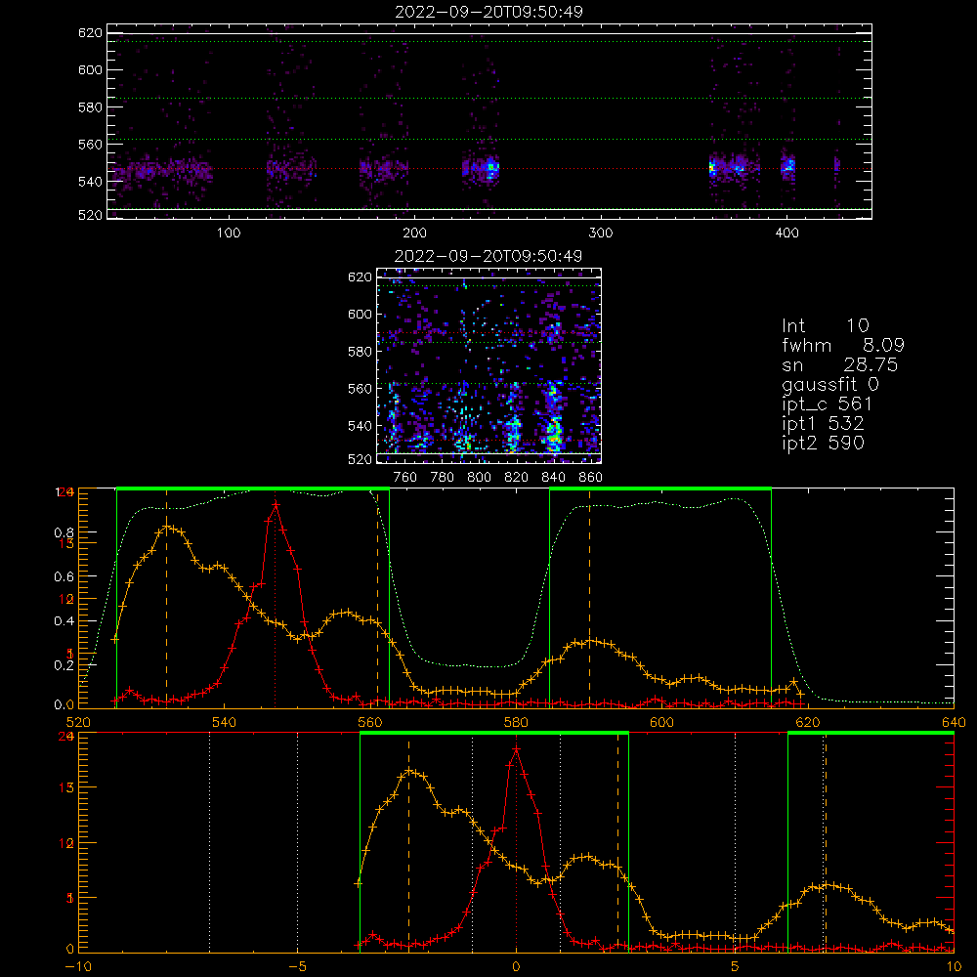Click the 'ipt1 532' text line
Screen dimensions: 977x977
[x=823, y=423]
